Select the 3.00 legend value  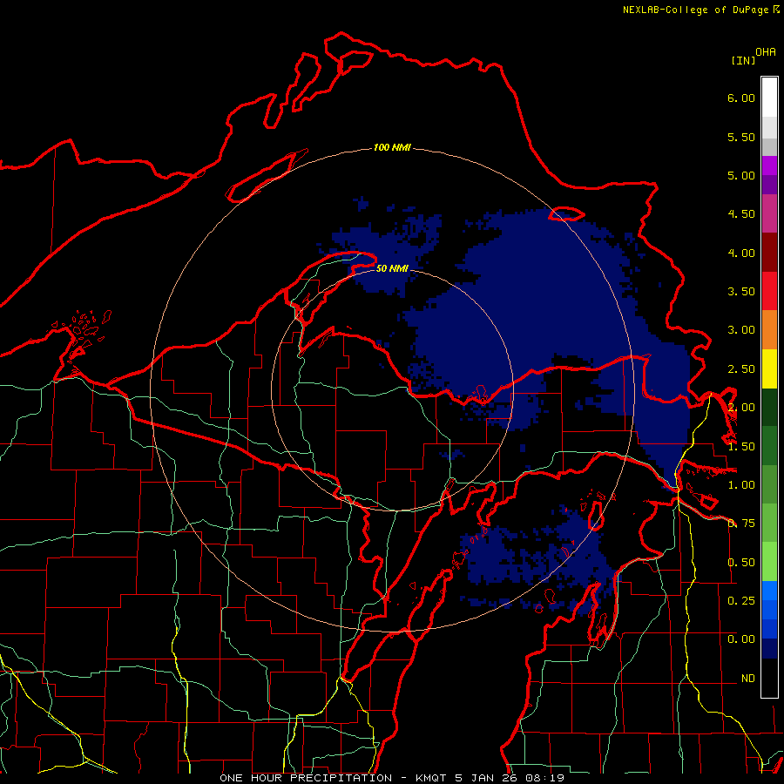pyautogui.click(x=741, y=330)
